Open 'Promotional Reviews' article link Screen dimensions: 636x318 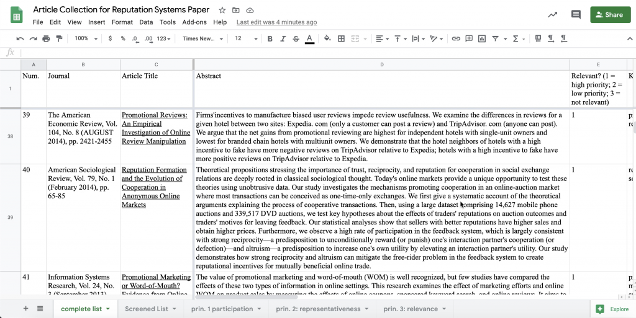click(x=156, y=128)
